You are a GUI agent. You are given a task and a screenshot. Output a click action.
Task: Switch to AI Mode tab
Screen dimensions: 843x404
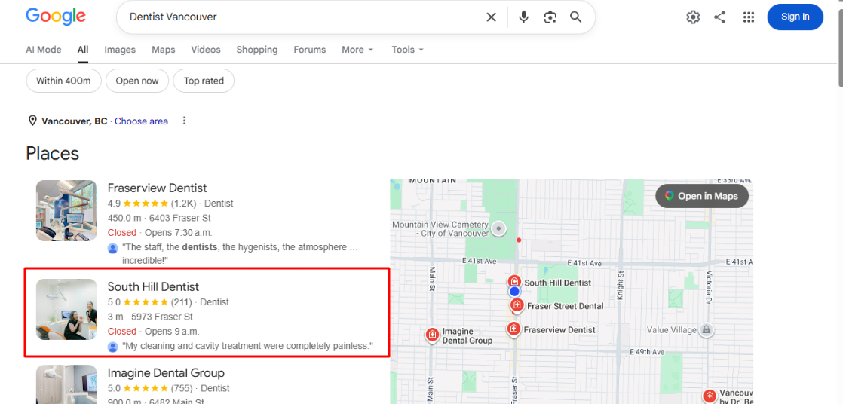(x=44, y=50)
